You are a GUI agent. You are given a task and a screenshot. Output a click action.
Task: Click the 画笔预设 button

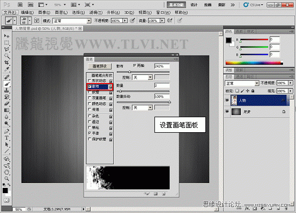click(x=100, y=66)
